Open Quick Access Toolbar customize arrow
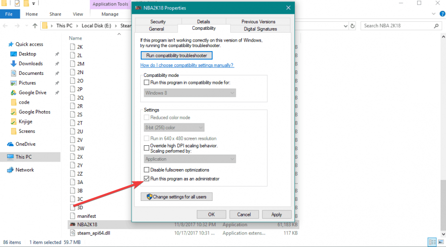 pyautogui.click(x=33, y=3)
